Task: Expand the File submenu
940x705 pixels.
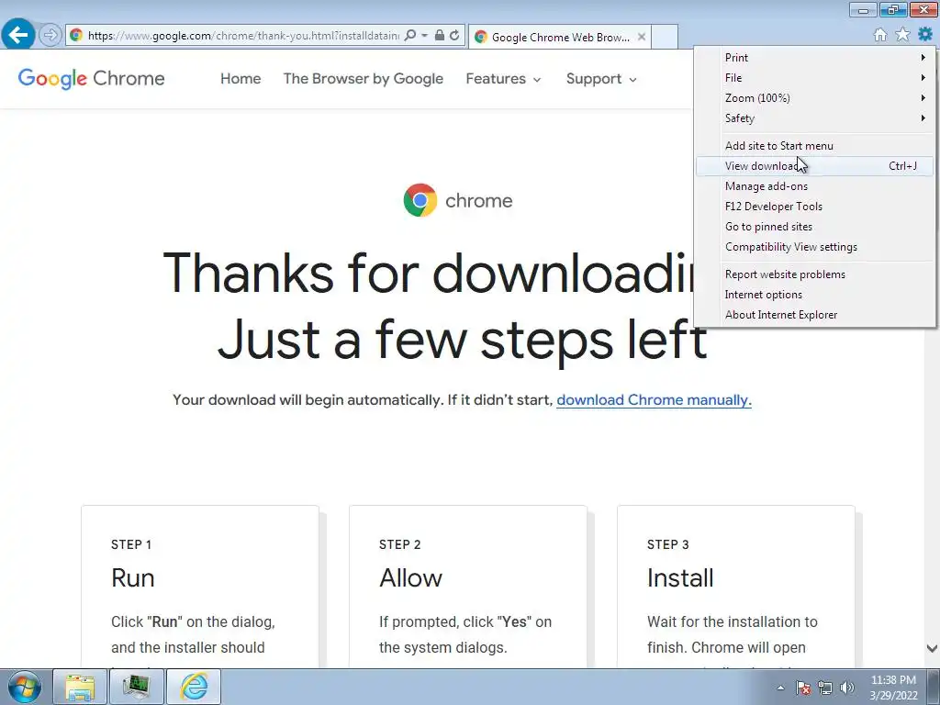Action: coord(815,78)
